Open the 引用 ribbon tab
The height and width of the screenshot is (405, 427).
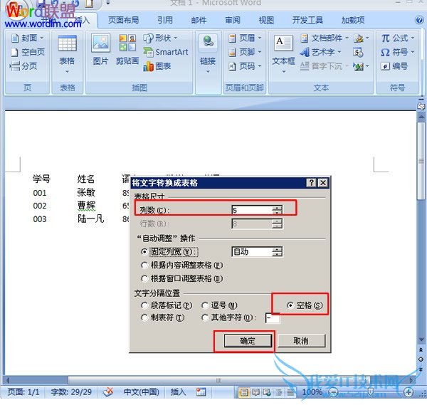[x=165, y=20]
